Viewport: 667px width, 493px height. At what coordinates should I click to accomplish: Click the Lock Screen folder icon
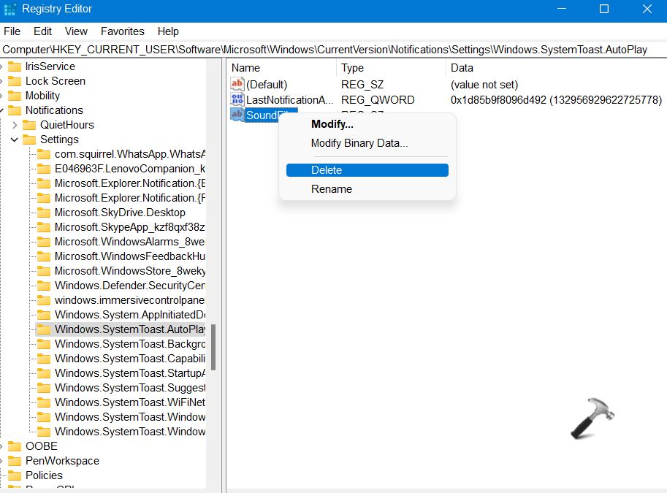click(15, 81)
